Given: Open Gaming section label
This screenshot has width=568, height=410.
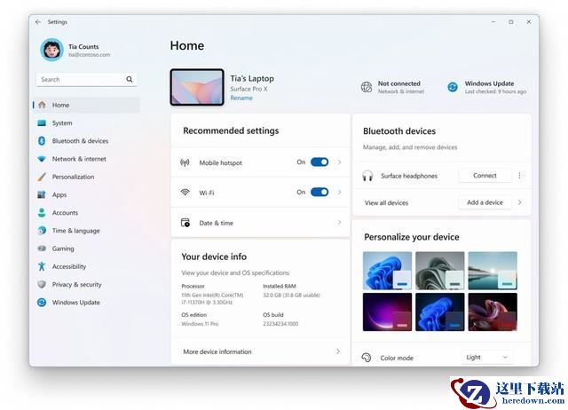Looking at the screenshot, I should (x=63, y=248).
